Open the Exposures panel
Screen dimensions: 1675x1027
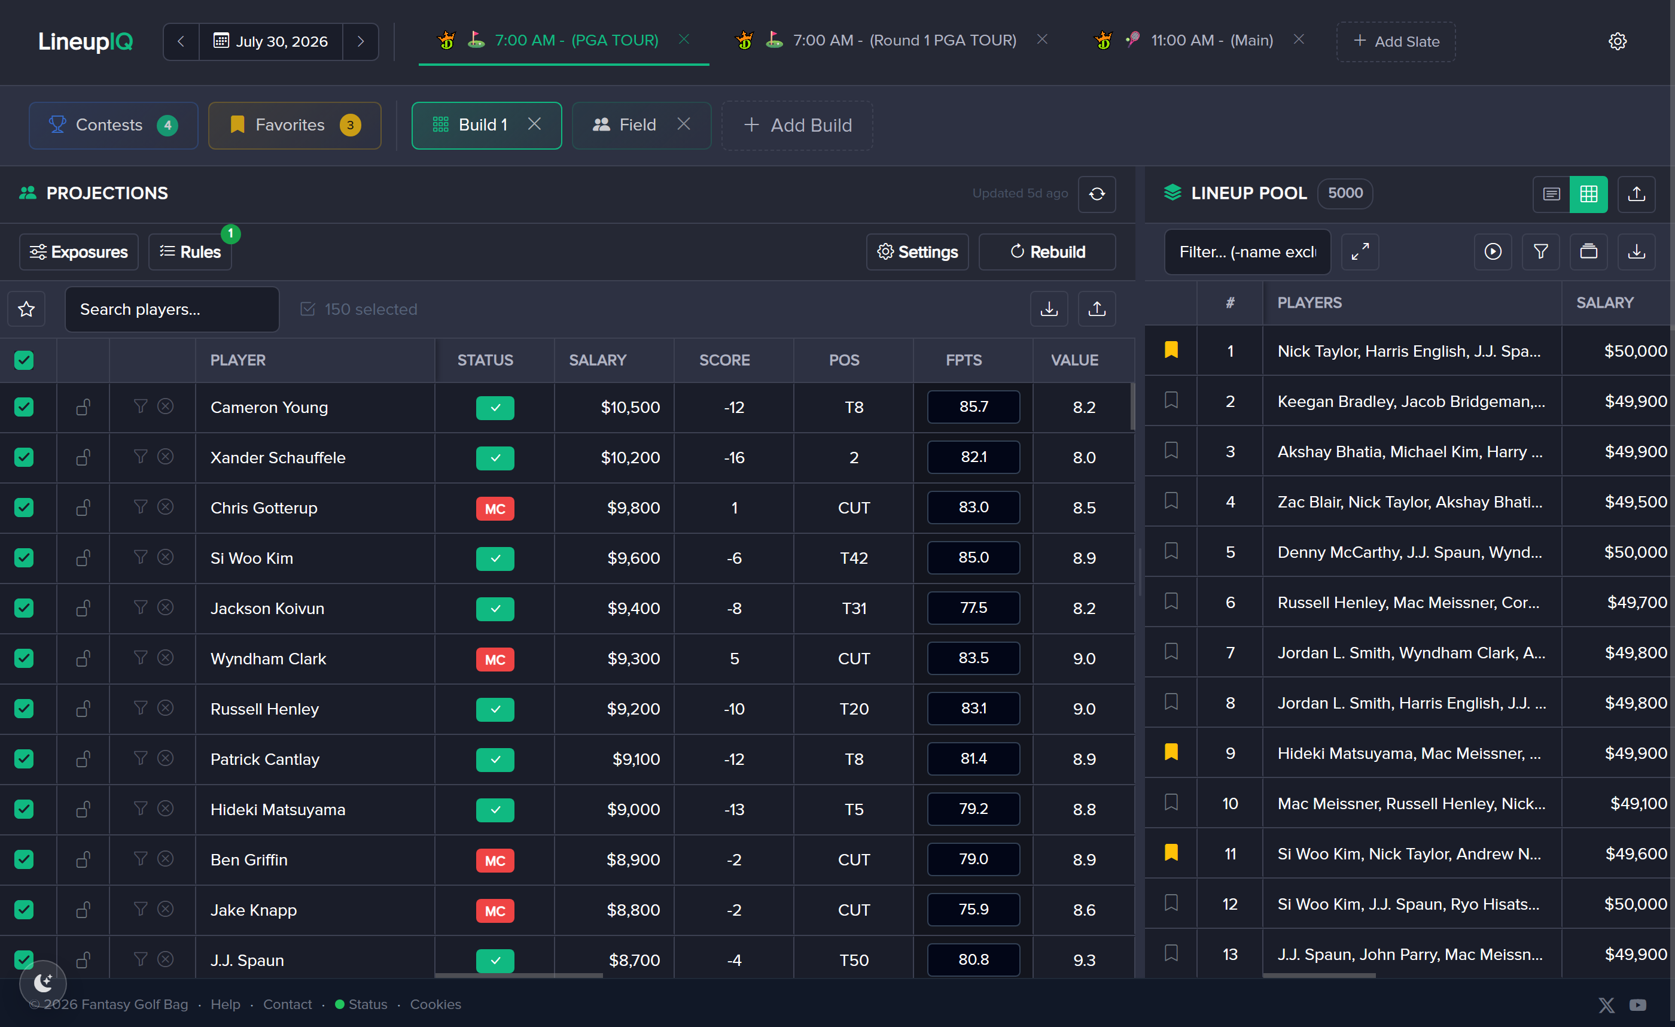point(79,251)
